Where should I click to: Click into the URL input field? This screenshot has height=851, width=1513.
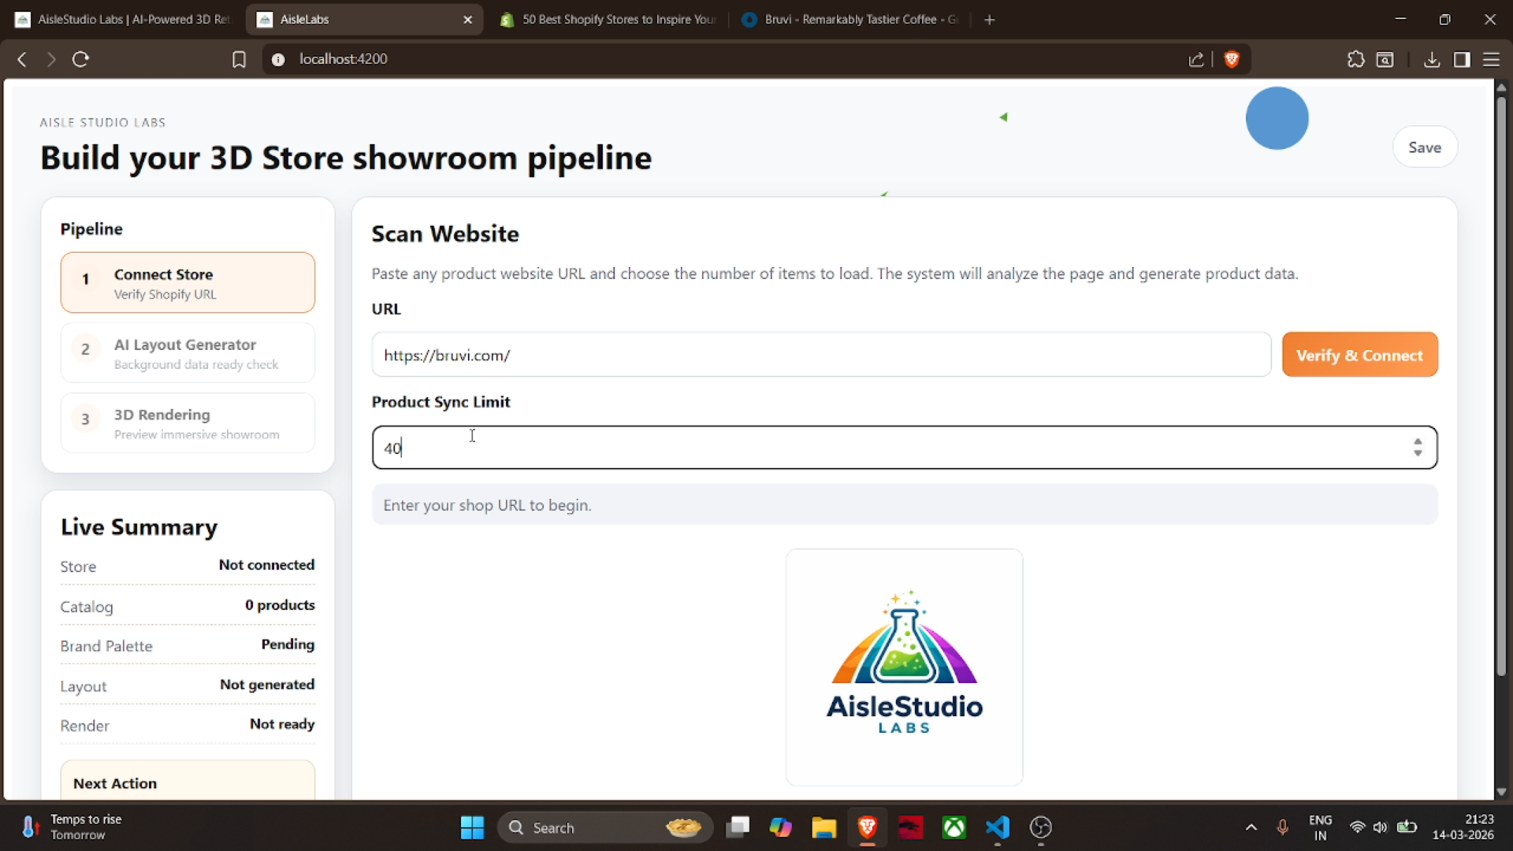click(x=820, y=355)
